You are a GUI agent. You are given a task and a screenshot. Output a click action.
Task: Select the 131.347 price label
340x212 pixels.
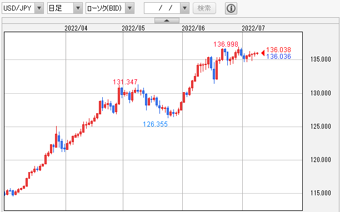pyautogui.click(x=125, y=82)
